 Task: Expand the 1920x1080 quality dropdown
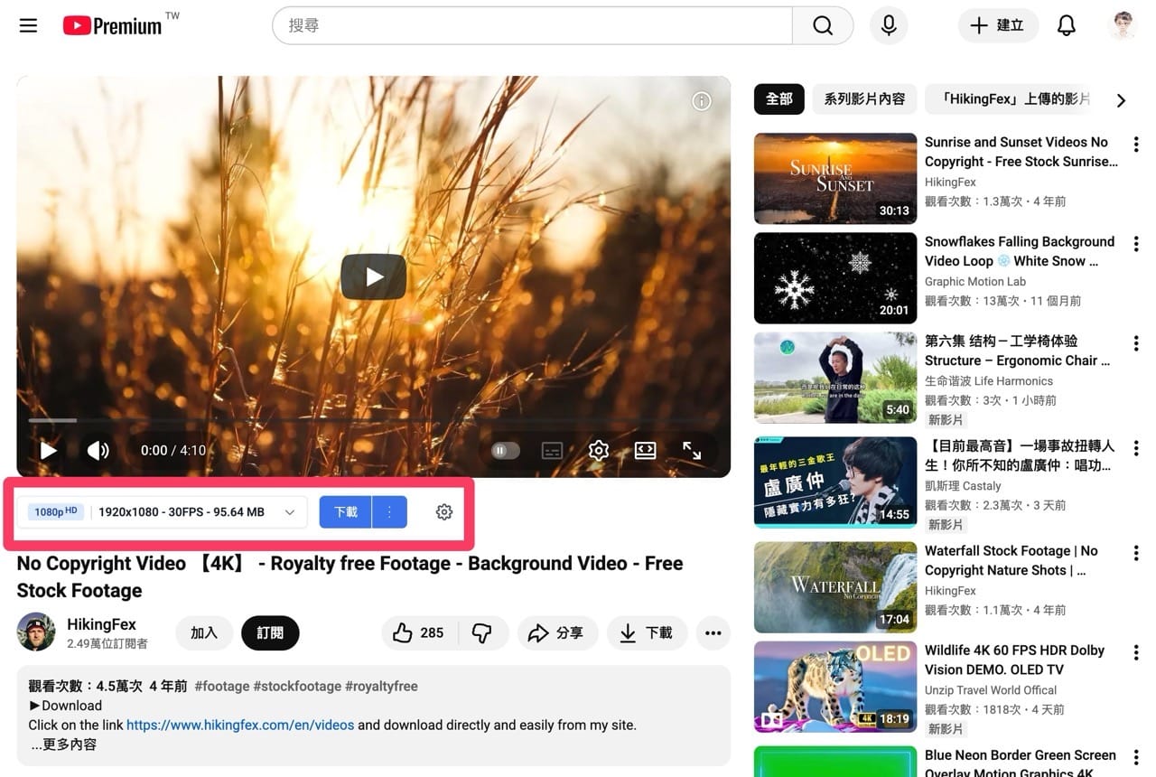click(290, 511)
